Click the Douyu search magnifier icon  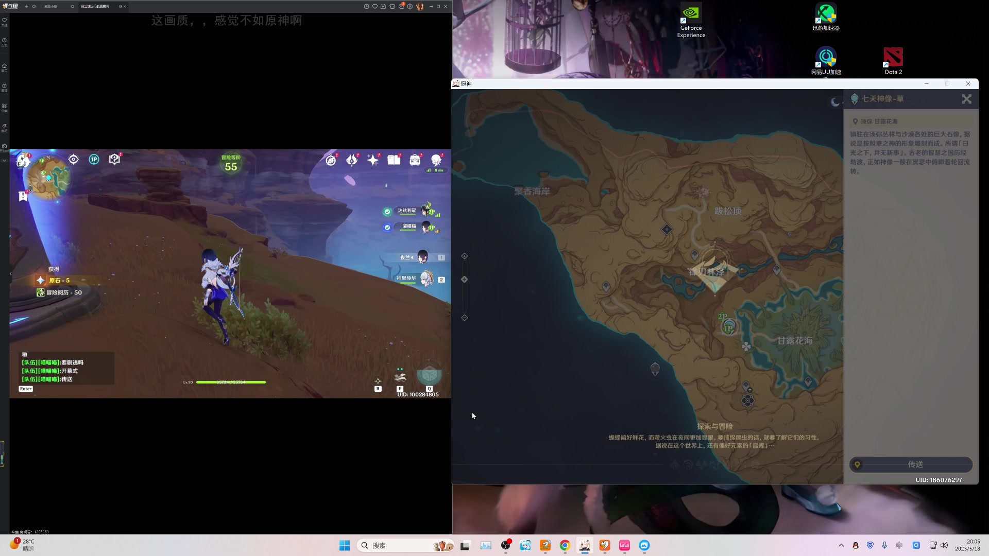pyautogui.click(x=73, y=6)
